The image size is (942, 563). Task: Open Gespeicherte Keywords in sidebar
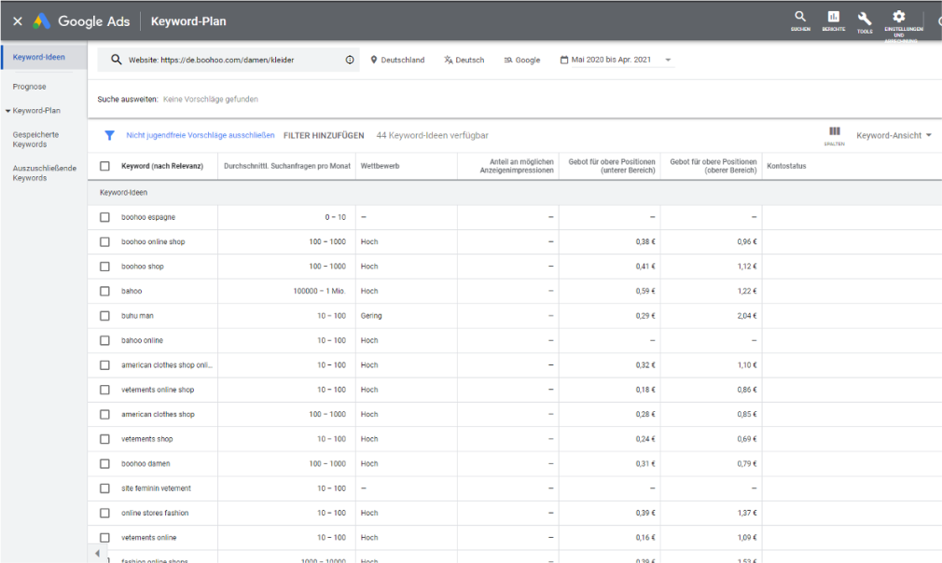tap(35, 139)
